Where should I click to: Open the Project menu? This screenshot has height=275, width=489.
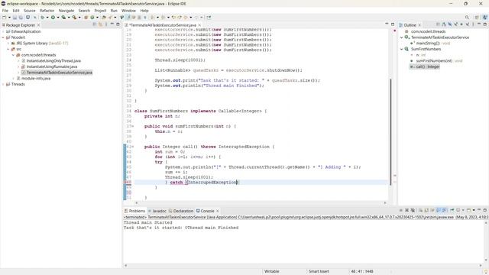(x=100, y=11)
